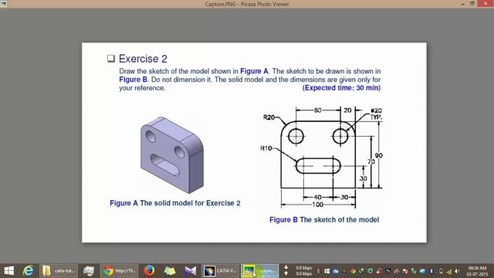Open the OneDrive cloud tray icon
This screenshot has height=278, width=494.
point(336,271)
